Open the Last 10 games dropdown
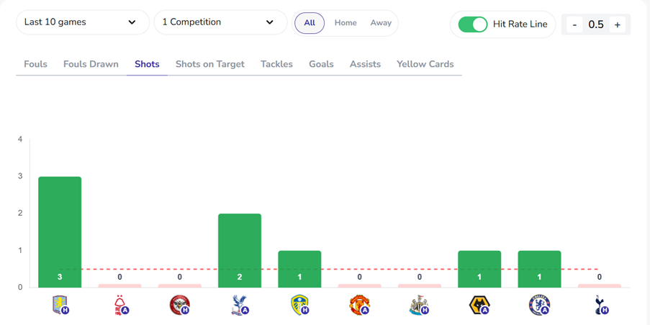This screenshot has height=325, width=650. pos(82,22)
